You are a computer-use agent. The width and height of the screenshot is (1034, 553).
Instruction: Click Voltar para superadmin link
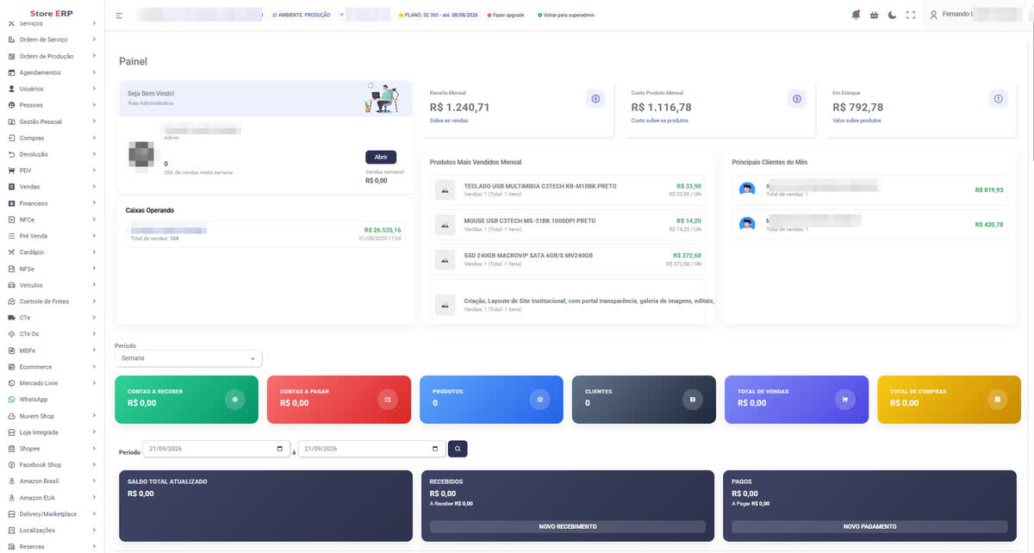(x=565, y=16)
